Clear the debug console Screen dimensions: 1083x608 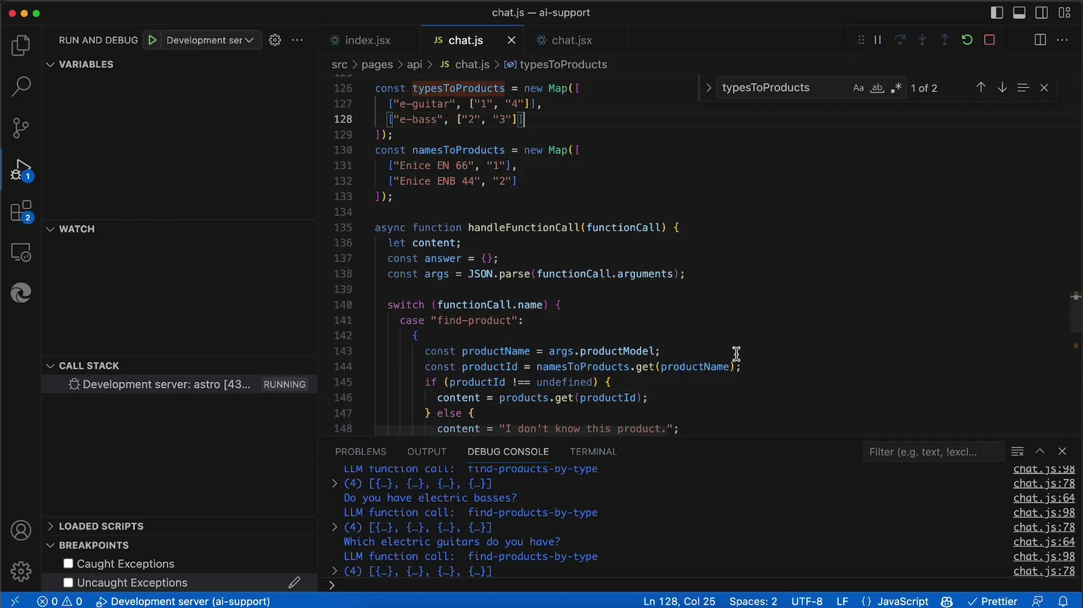[x=1018, y=451]
